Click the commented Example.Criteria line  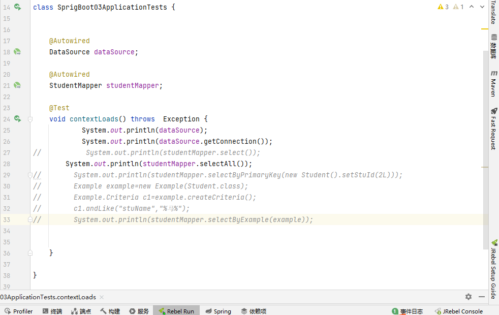click(165, 197)
